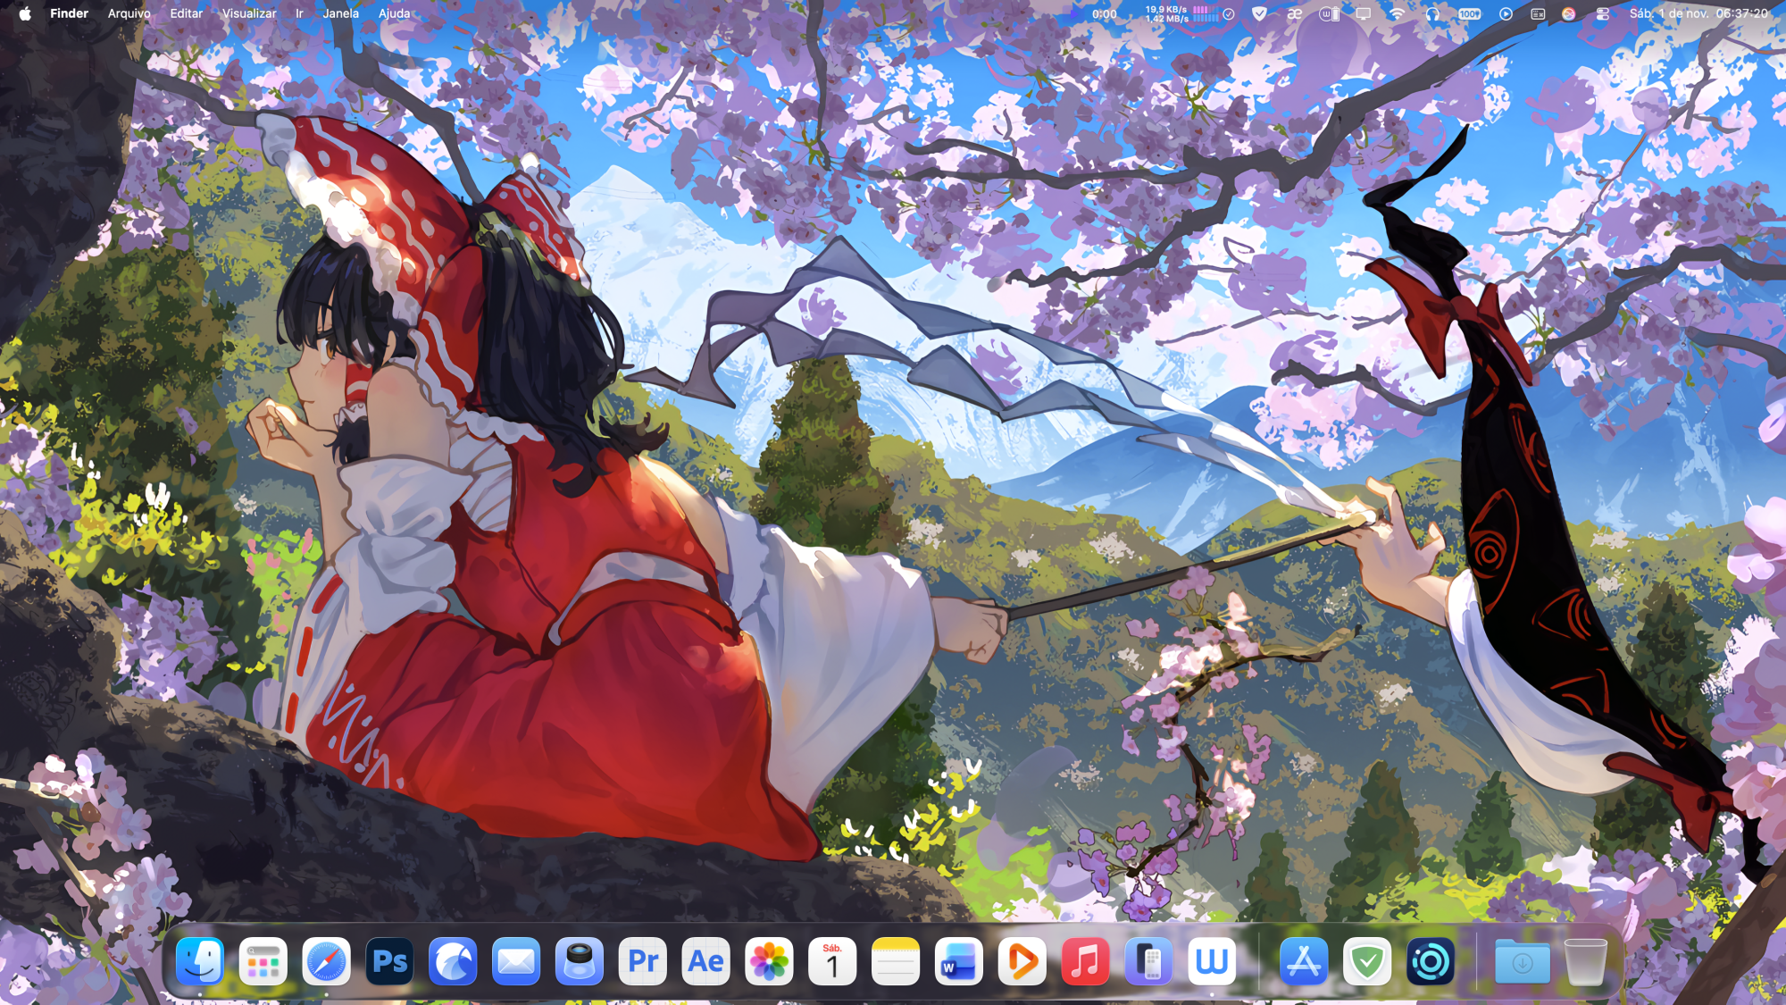Open Photoshop from the dock
Image resolution: width=1786 pixels, height=1005 pixels.
[389, 962]
